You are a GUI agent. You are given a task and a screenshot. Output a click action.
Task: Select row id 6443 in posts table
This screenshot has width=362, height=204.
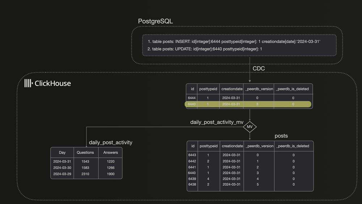click(x=250, y=155)
